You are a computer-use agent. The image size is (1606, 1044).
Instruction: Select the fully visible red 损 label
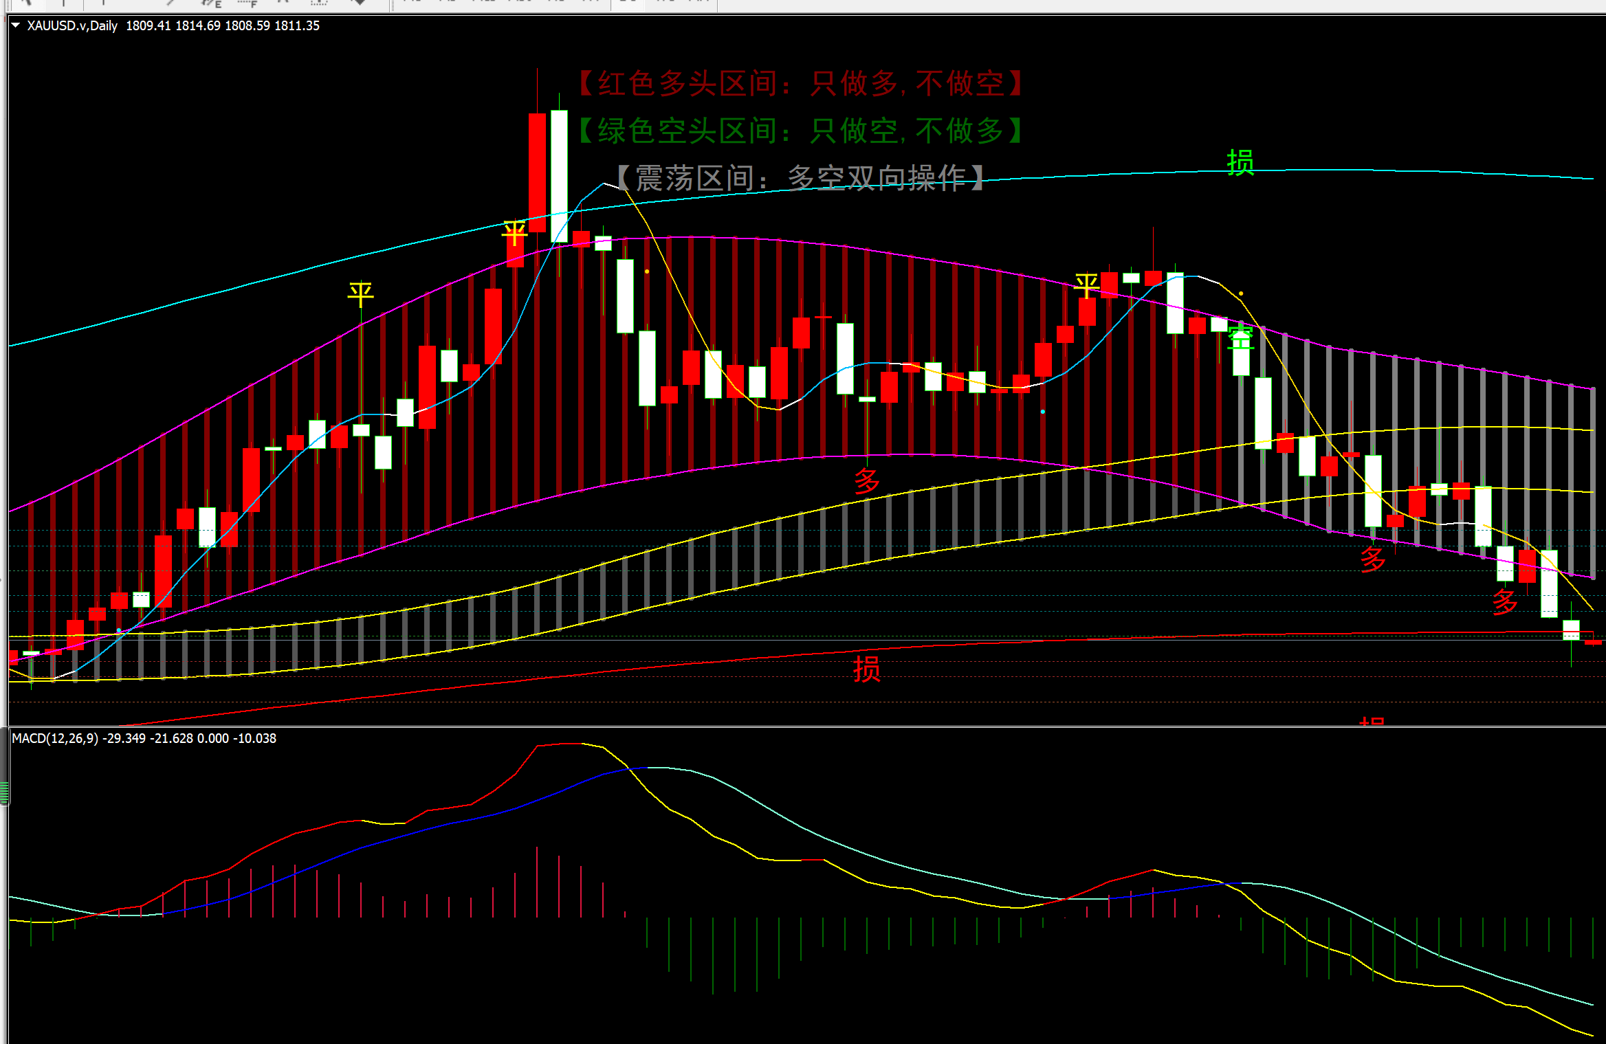866,669
